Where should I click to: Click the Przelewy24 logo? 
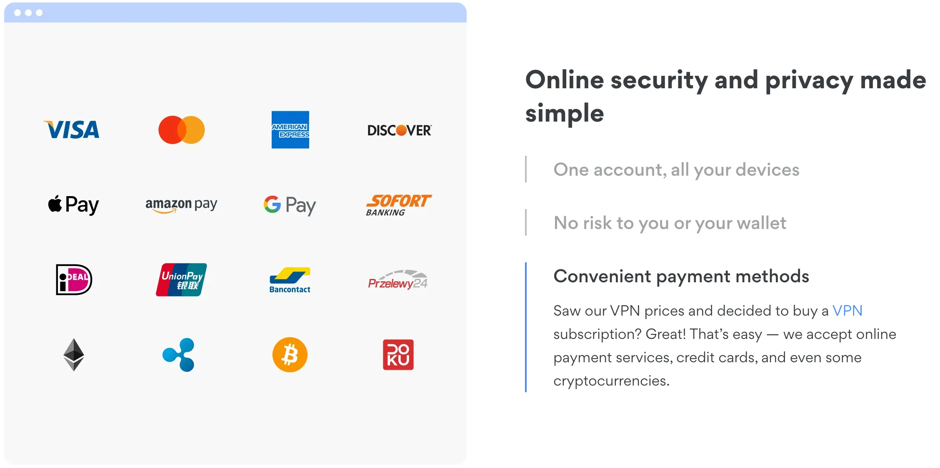(x=398, y=279)
